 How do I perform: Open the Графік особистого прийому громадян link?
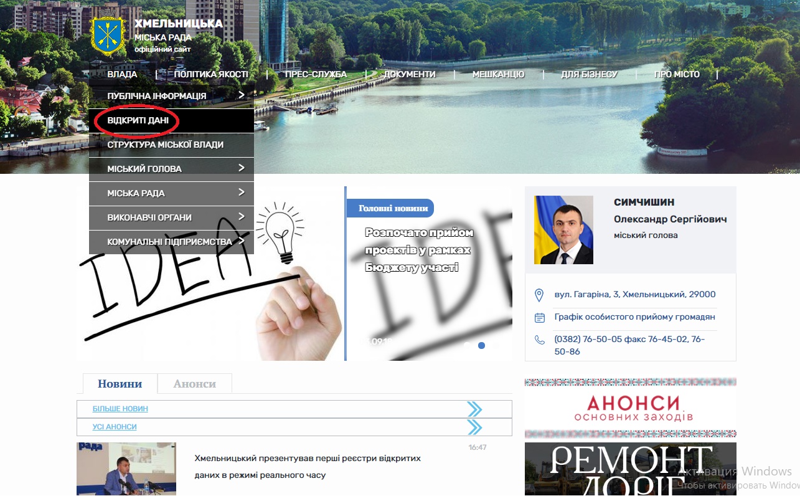pyautogui.click(x=635, y=317)
